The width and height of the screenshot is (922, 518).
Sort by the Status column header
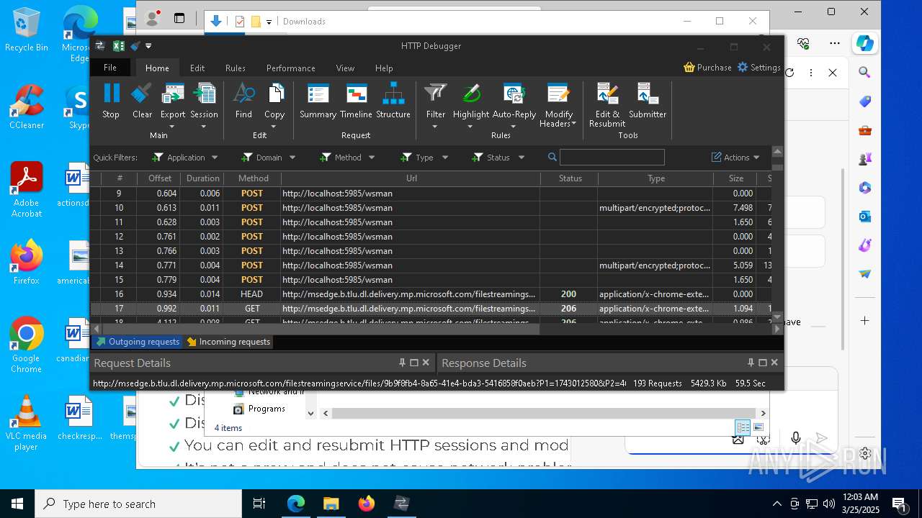(570, 178)
